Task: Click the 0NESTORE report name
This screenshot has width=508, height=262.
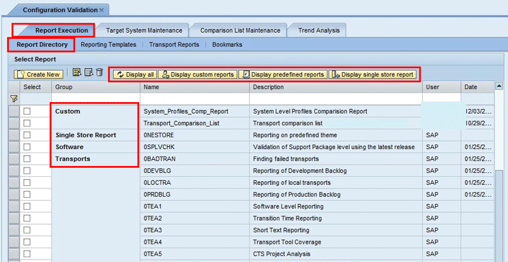Action: point(159,135)
